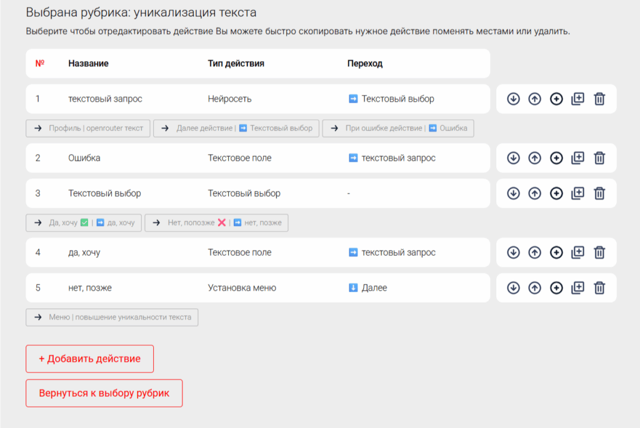The width and height of the screenshot is (640, 428).
Task: Click '+ Добавить действие' button
Action: (89, 359)
